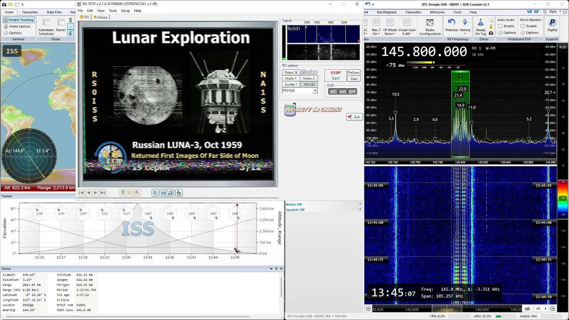The image size is (569, 320).
Task: Open the RX-SSTV View menu
Action: [x=101, y=11]
